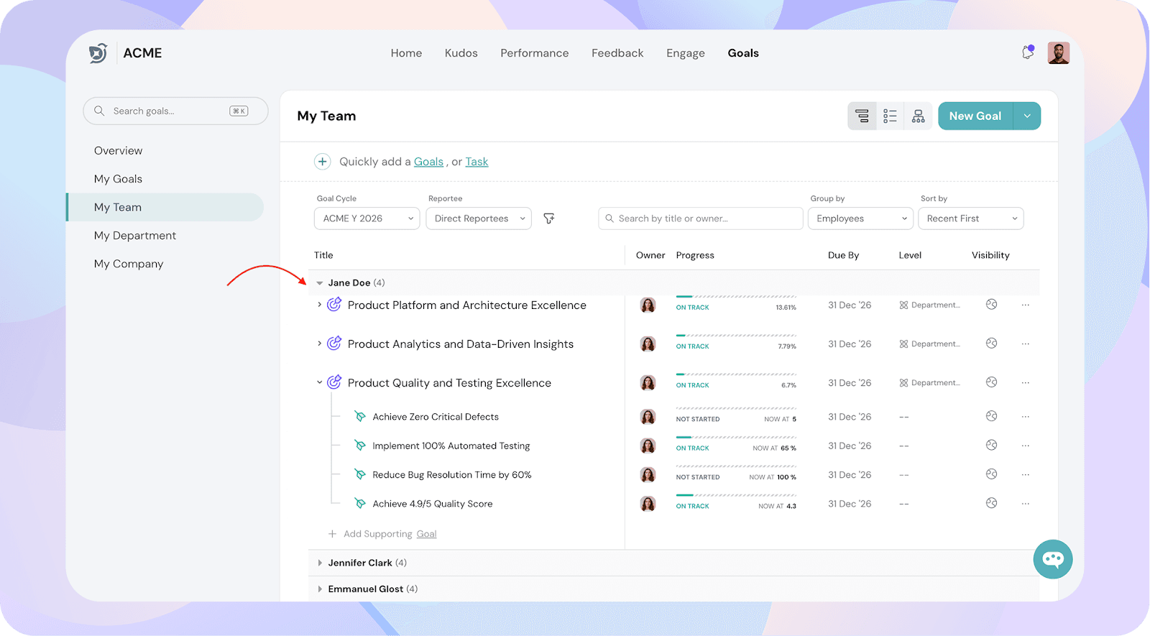Select Overview in the sidebar
1150x636 pixels.
tap(118, 151)
